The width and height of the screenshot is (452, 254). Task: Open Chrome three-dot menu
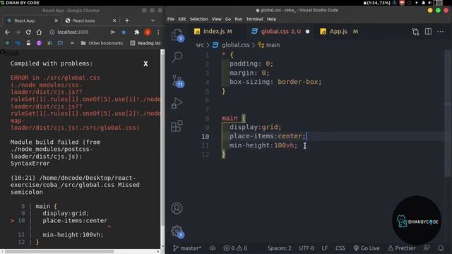[x=158, y=32]
